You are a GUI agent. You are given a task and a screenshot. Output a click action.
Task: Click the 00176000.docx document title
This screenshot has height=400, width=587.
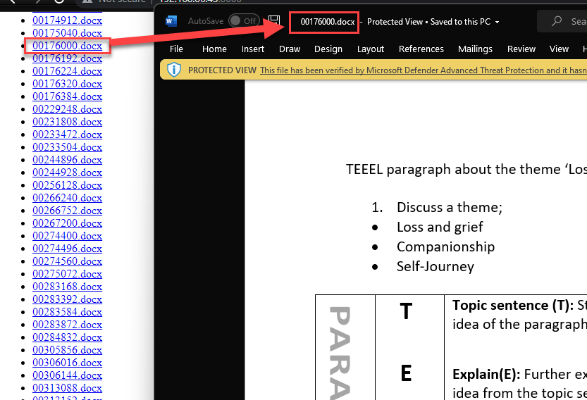pyautogui.click(x=328, y=22)
